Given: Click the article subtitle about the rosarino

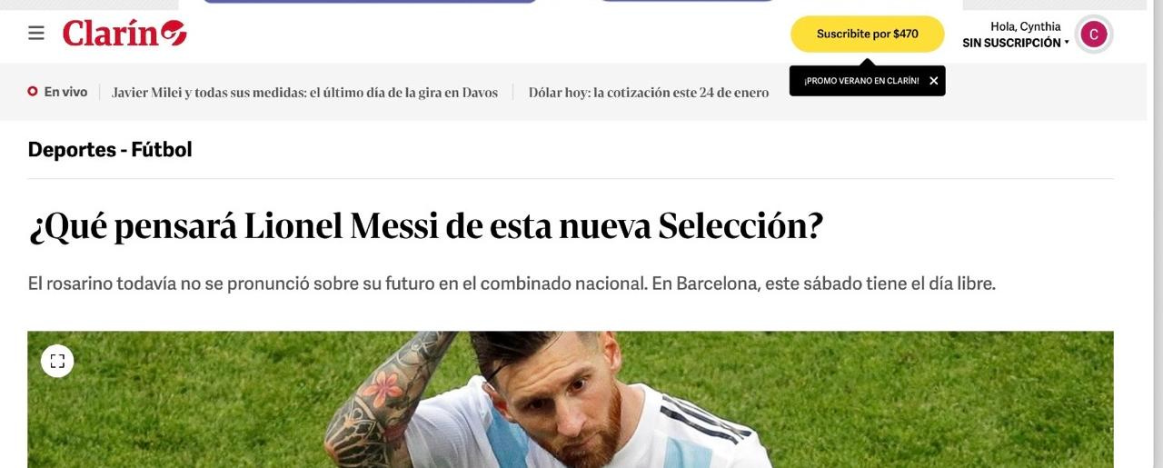Looking at the screenshot, I should pos(512,284).
